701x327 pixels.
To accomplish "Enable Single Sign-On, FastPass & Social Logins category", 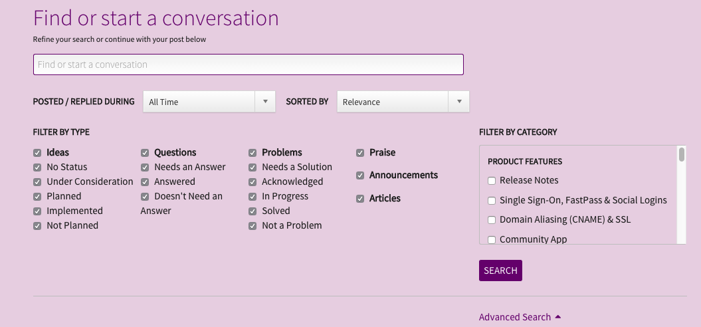I will 492,201.
